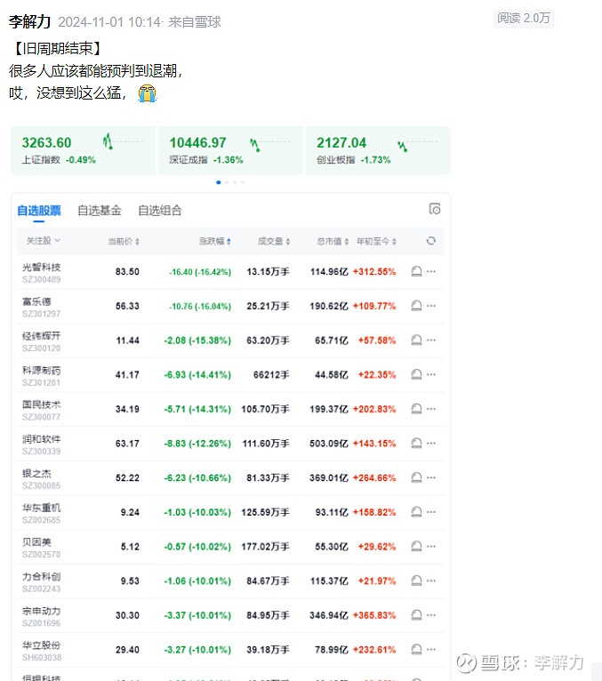
Task: Open 华东重机 SZ002685 stock
Action: [x=42, y=513]
